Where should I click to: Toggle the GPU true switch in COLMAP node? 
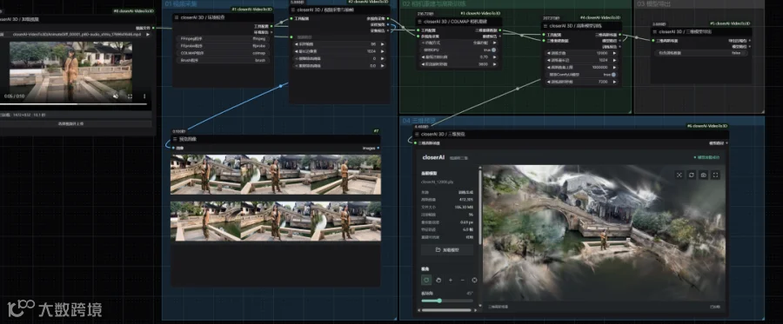tap(494, 50)
